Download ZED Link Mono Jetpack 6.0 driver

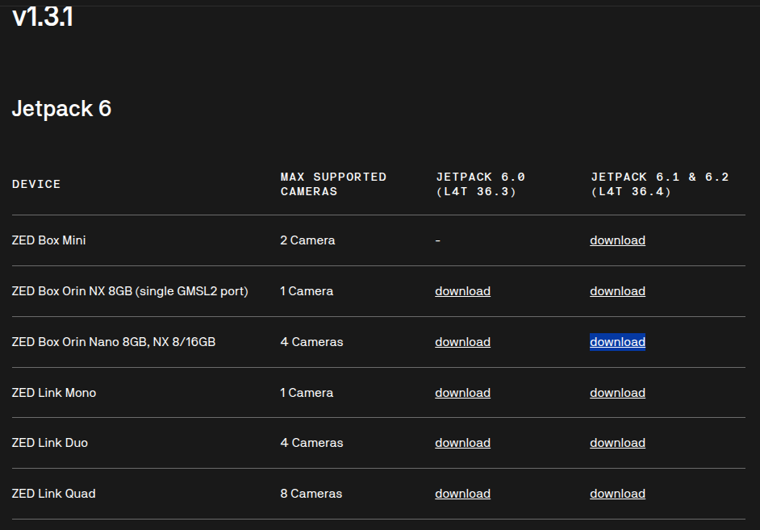click(x=462, y=393)
